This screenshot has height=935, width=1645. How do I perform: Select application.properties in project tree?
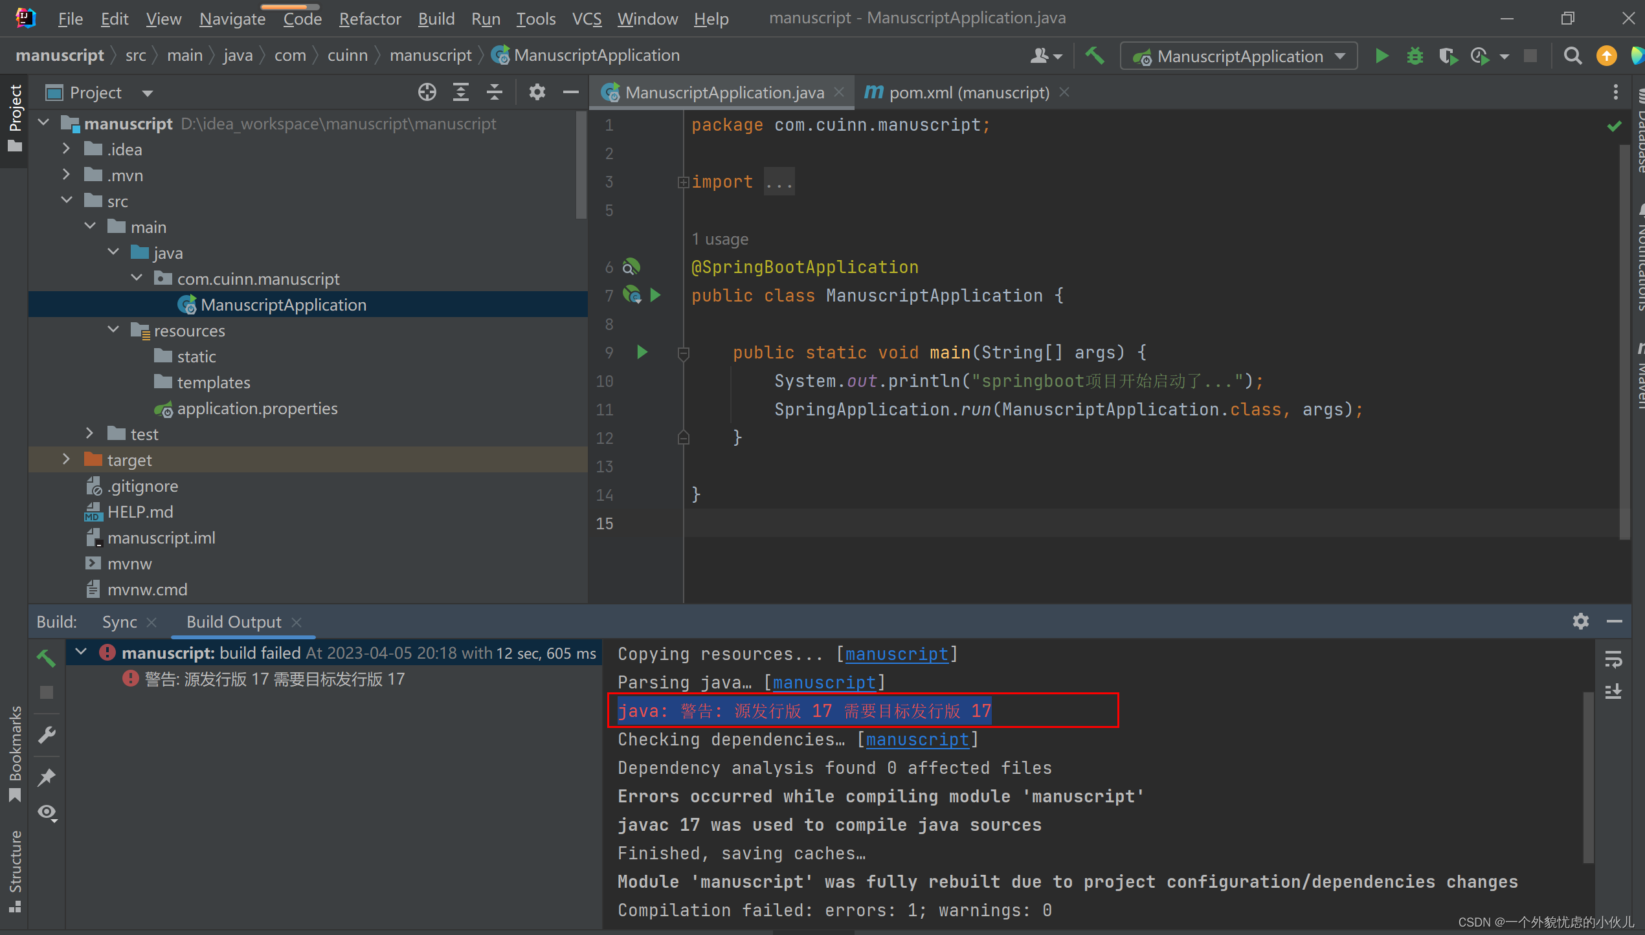coord(257,408)
